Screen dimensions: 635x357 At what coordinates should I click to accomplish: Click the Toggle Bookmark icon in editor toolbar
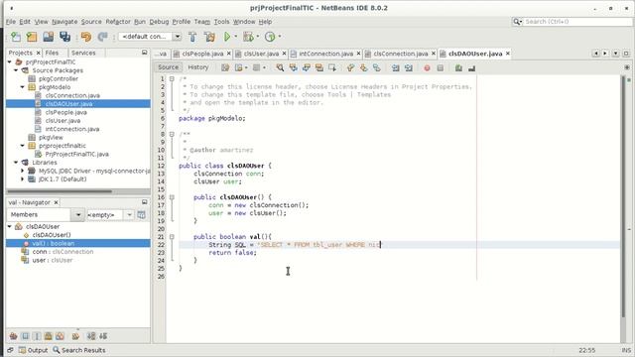tap(377, 67)
